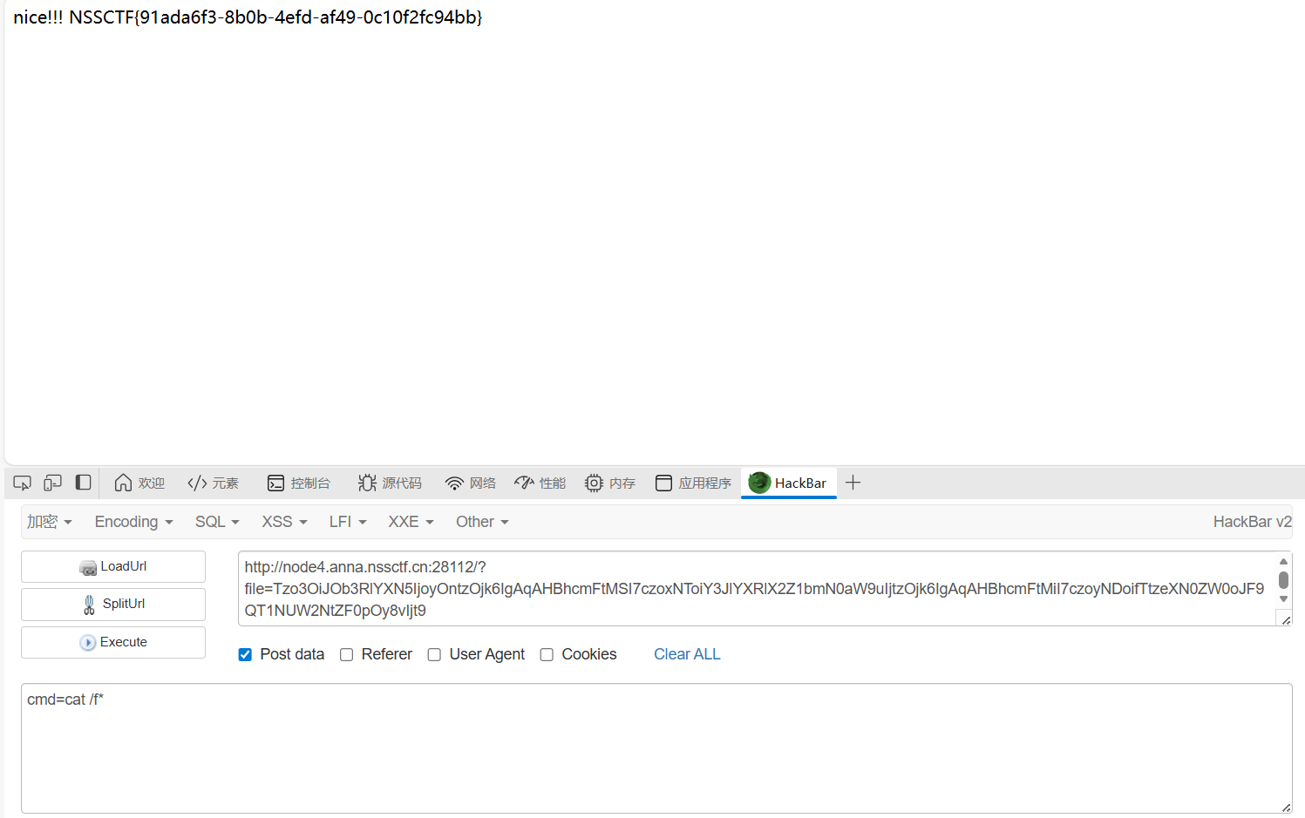The width and height of the screenshot is (1305, 818).
Task: Open the Console panel tab
Action: click(299, 483)
